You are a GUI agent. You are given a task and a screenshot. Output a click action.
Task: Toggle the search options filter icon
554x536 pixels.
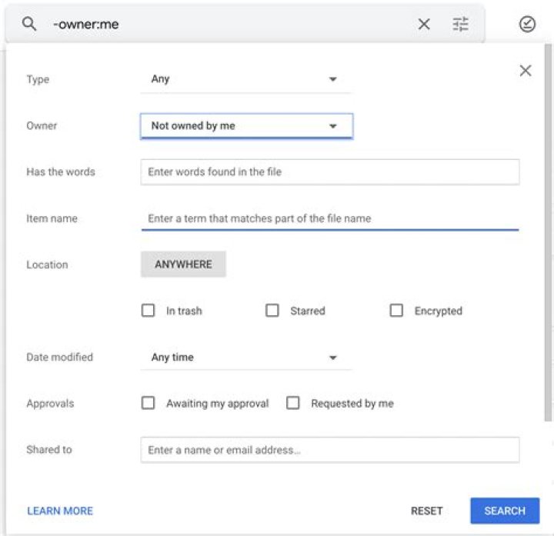tap(460, 25)
